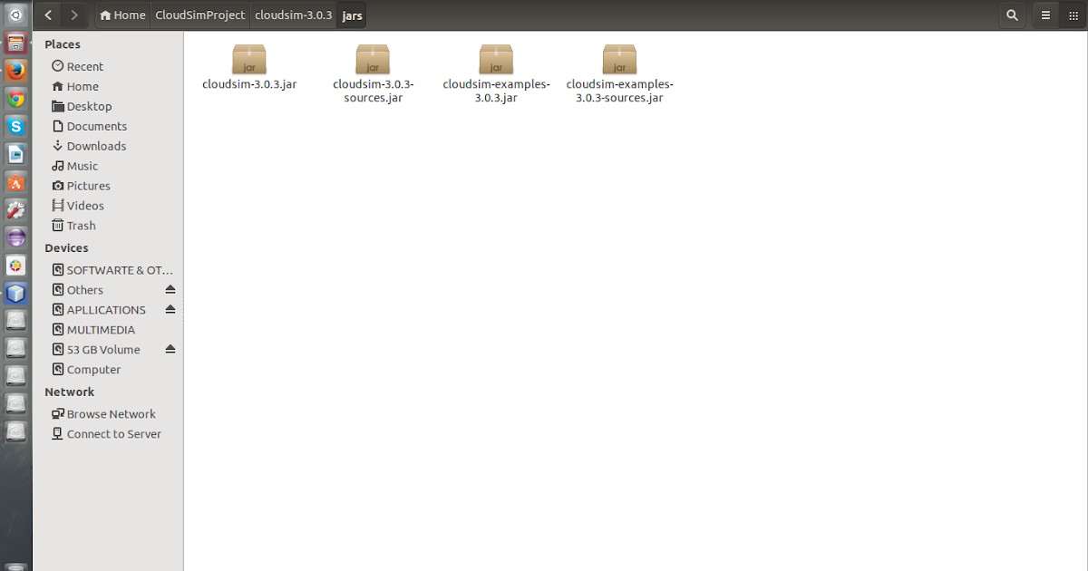This screenshot has height=571, width=1088.
Task: Eject the 53 GB Volume
Action: [170, 350]
